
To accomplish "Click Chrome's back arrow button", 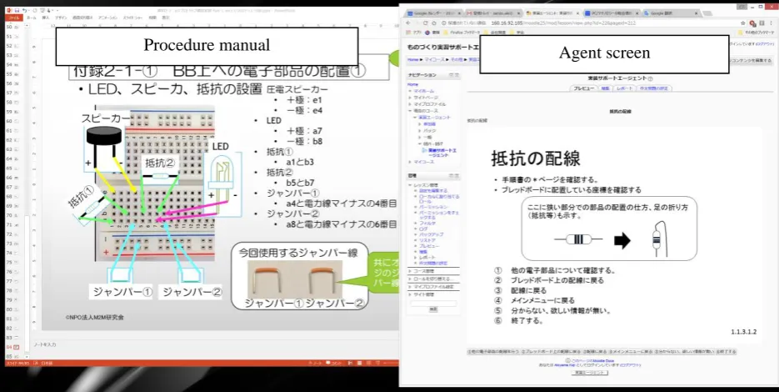I will pos(408,23).
